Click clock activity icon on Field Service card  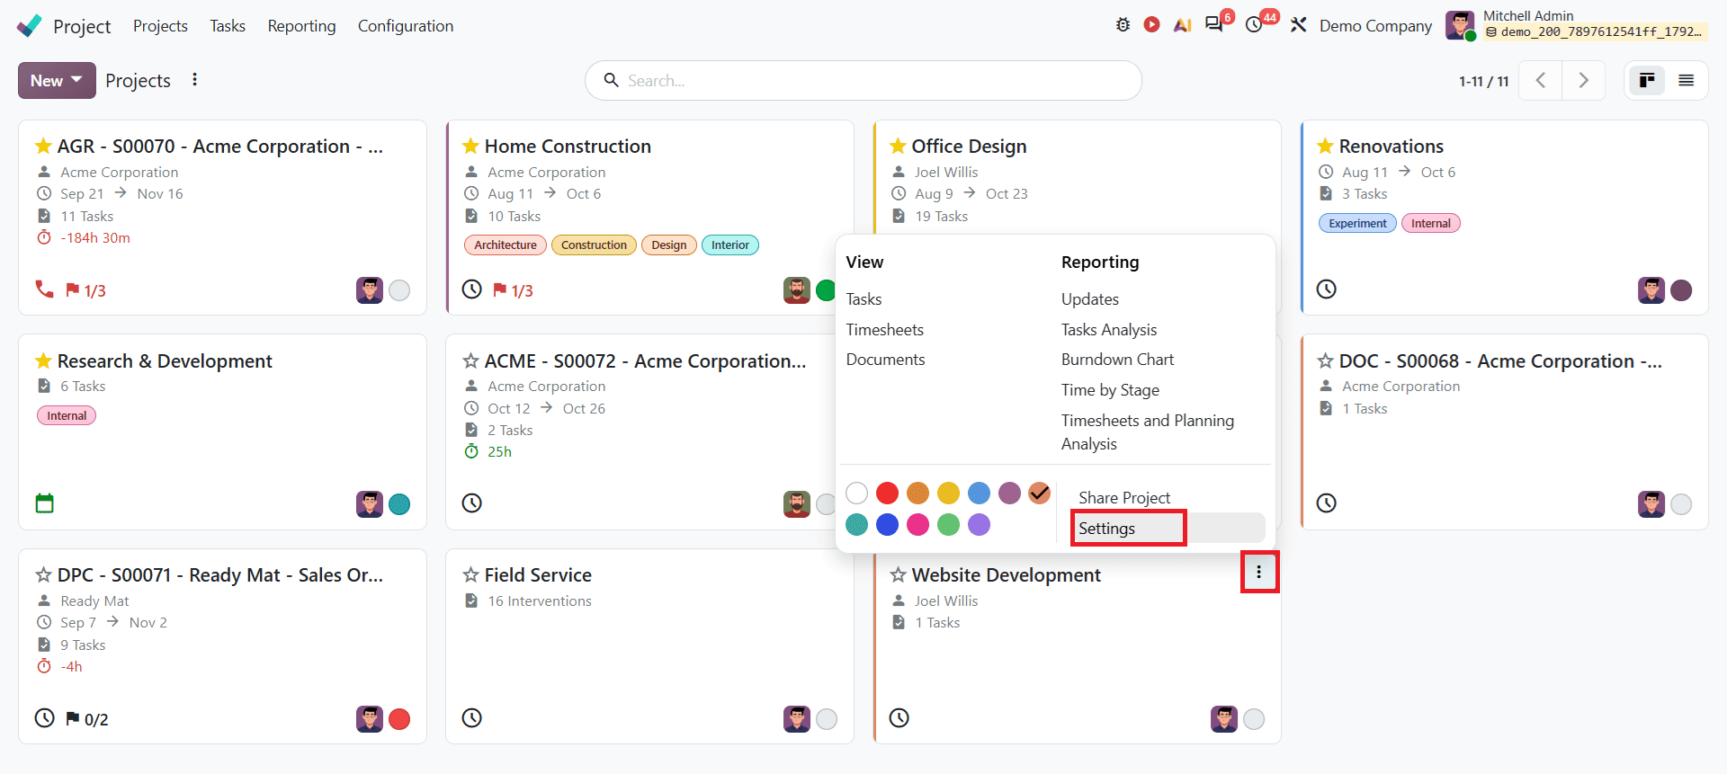[x=472, y=717]
